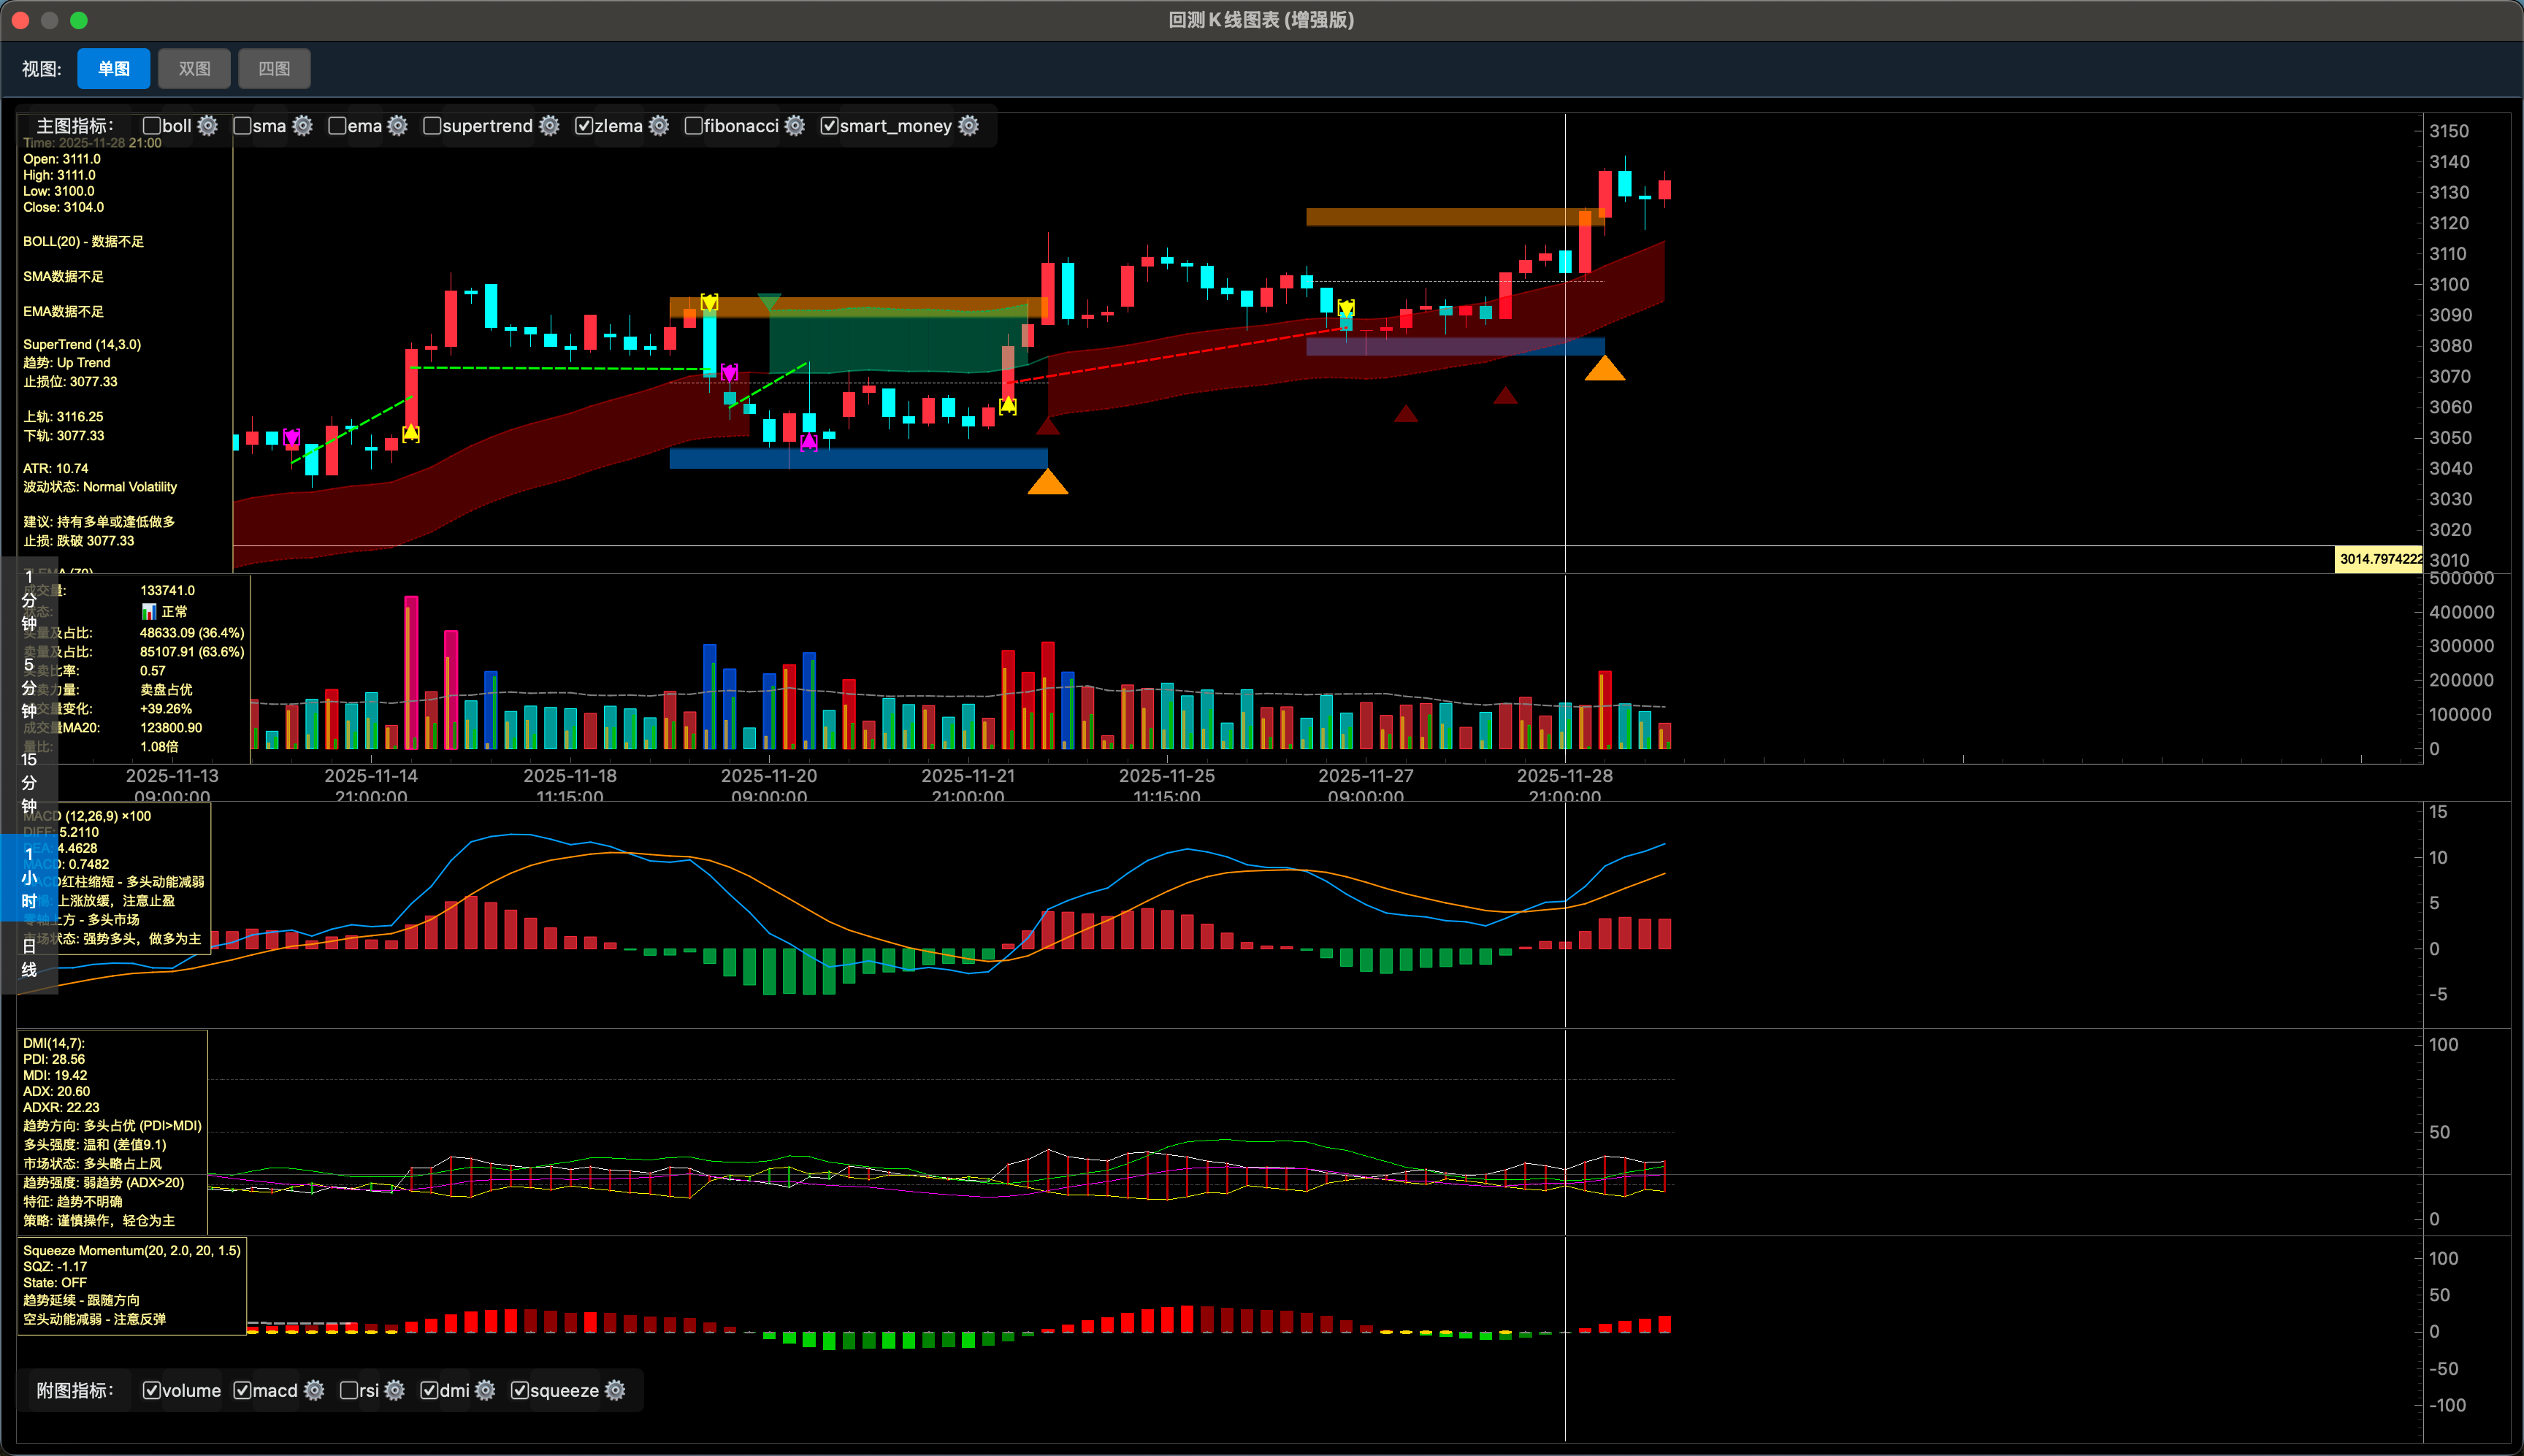Viewport: 2524px width, 1456px height.
Task: Open boll indicator settings gear
Action: (207, 126)
